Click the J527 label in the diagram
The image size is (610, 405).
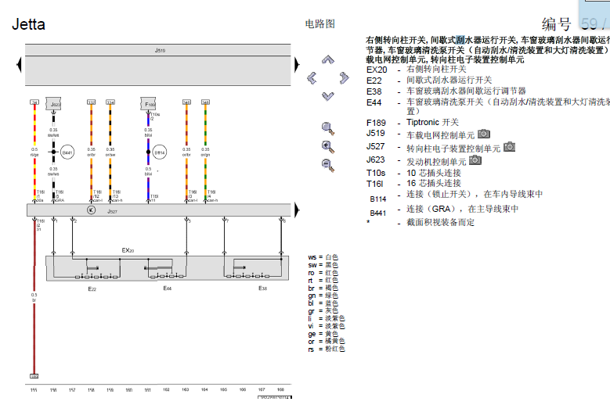pos(112,211)
